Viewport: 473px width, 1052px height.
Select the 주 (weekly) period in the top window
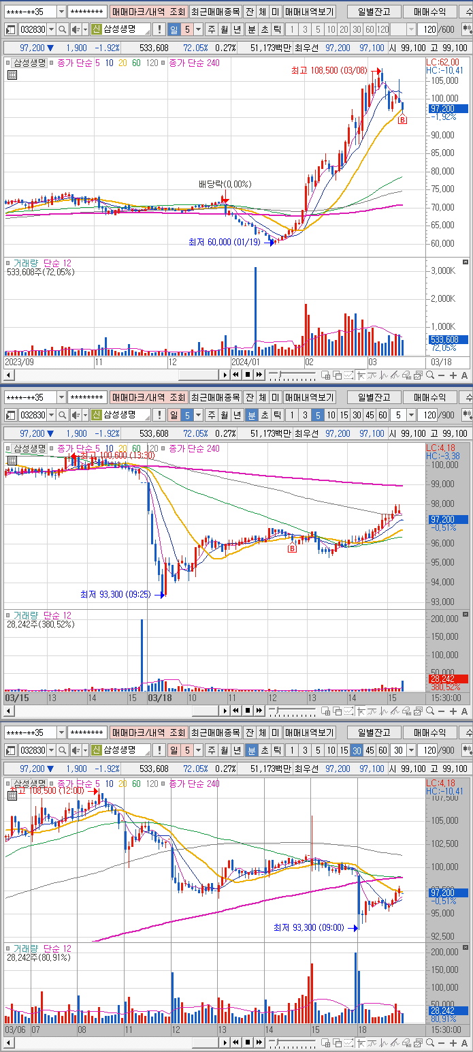tap(212, 29)
